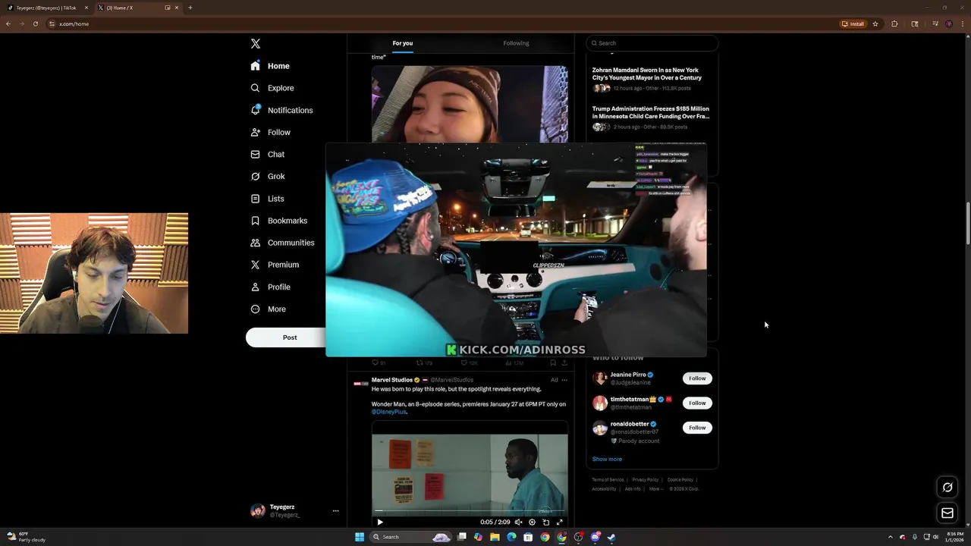Bookmark this page with star icon

pyautogui.click(x=875, y=24)
